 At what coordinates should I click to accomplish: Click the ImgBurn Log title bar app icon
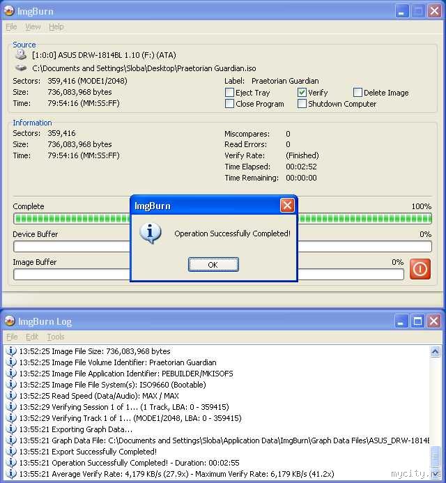[x=10, y=321]
